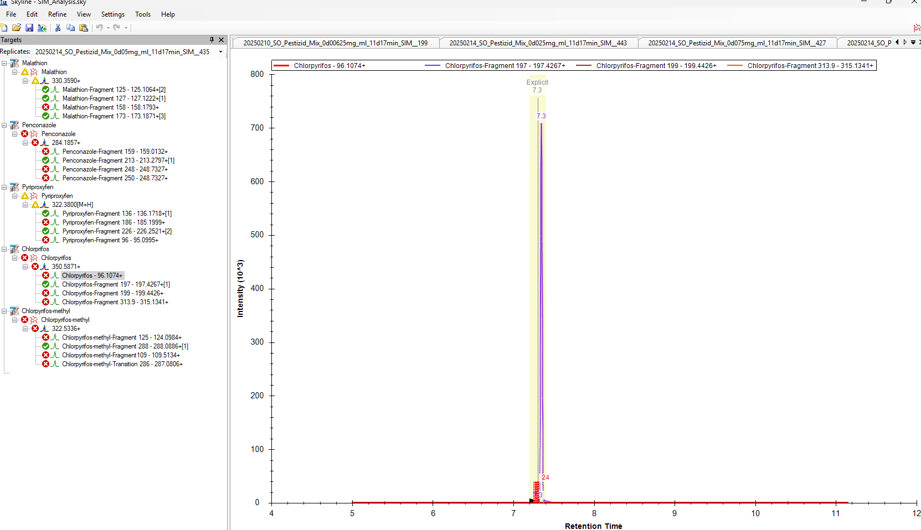Click the Copy toolbar icon
Image resolution: width=921 pixels, height=530 pixels.
click(x=70, y=28)
